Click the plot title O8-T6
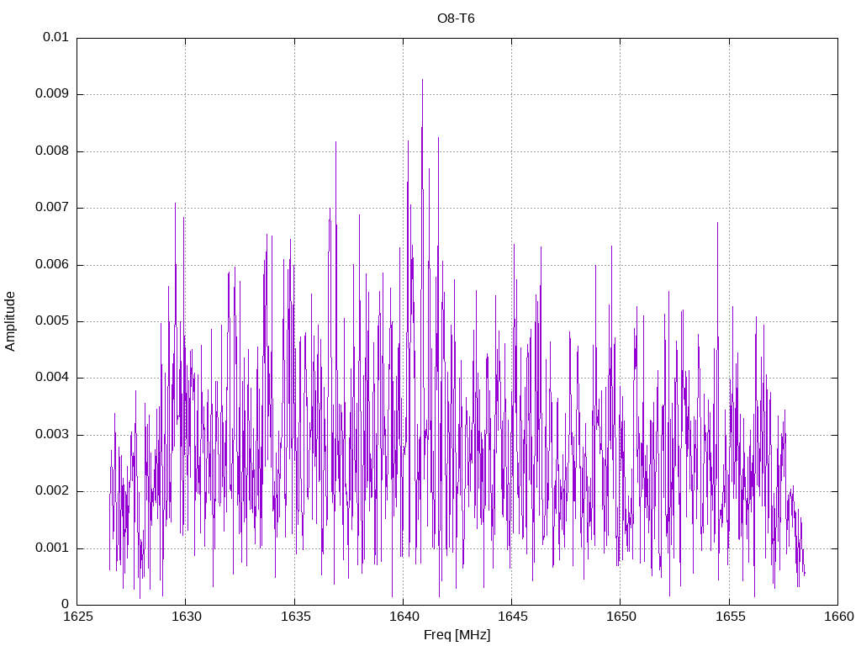 pos(457,19)
